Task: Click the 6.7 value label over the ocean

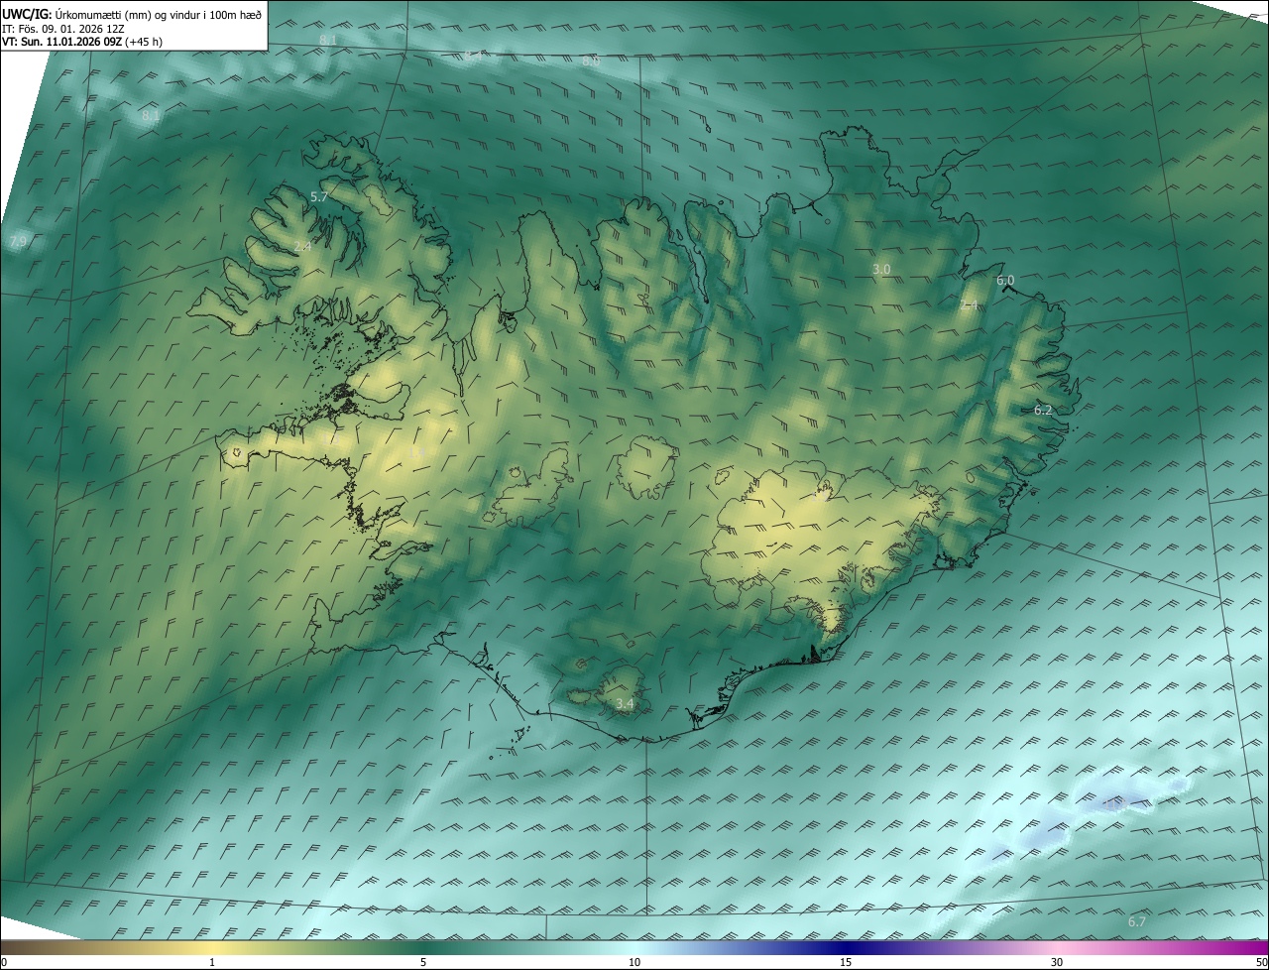Action: (1137, 922)
